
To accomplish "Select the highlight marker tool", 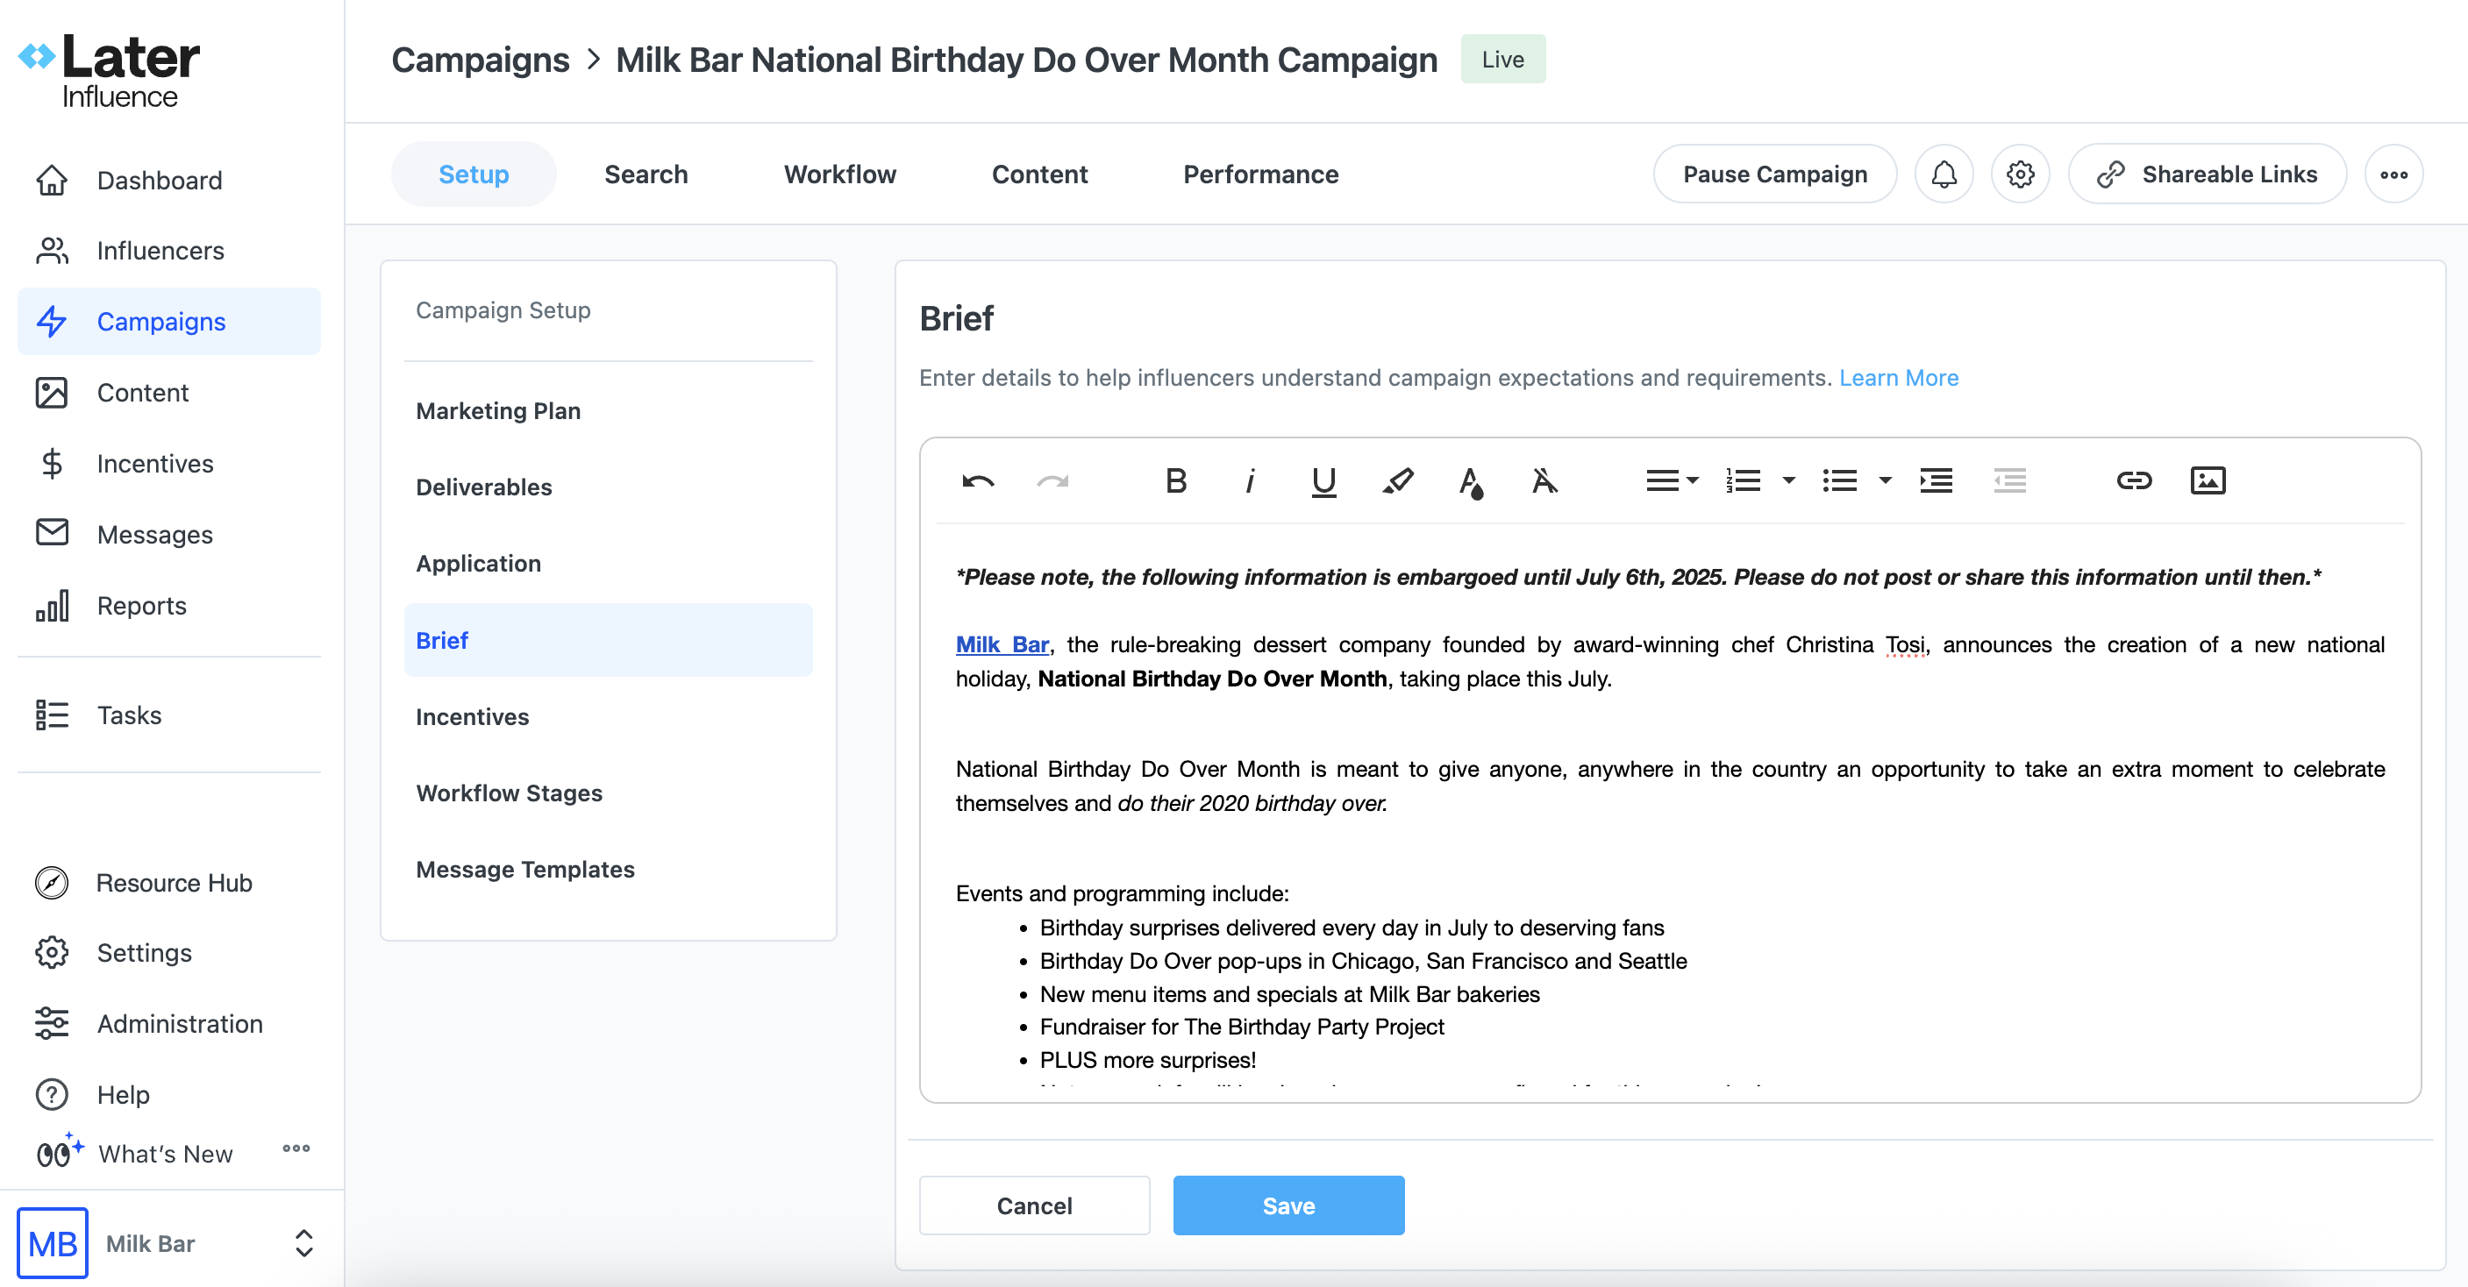I will point(1397,480).
